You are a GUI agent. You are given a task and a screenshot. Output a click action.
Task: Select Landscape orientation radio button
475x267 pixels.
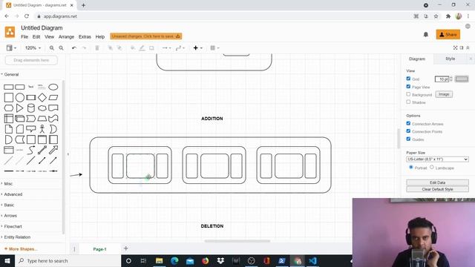(x=432, y=167)
